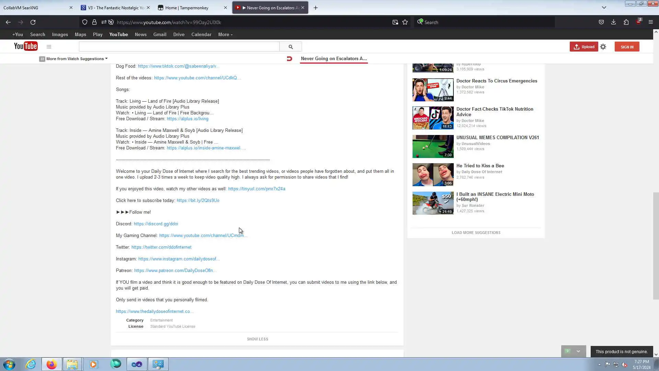Toggle the Picture-in-Picture icon in address bar
Viewport: 659px width, 371px height.
pos(395,22)
